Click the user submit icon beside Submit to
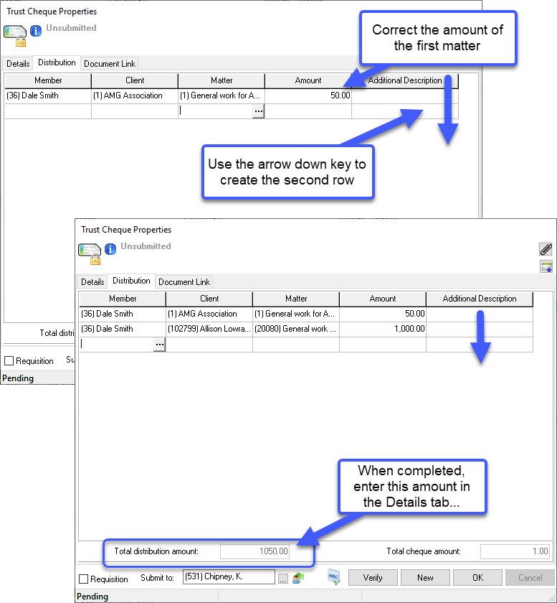Image resolution: width=557 pixels, height=603 pixels. pyautogui.click(x=298, y=578)
